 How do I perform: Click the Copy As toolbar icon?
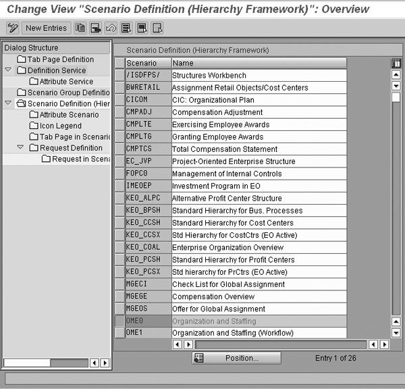tap(80, 28)
